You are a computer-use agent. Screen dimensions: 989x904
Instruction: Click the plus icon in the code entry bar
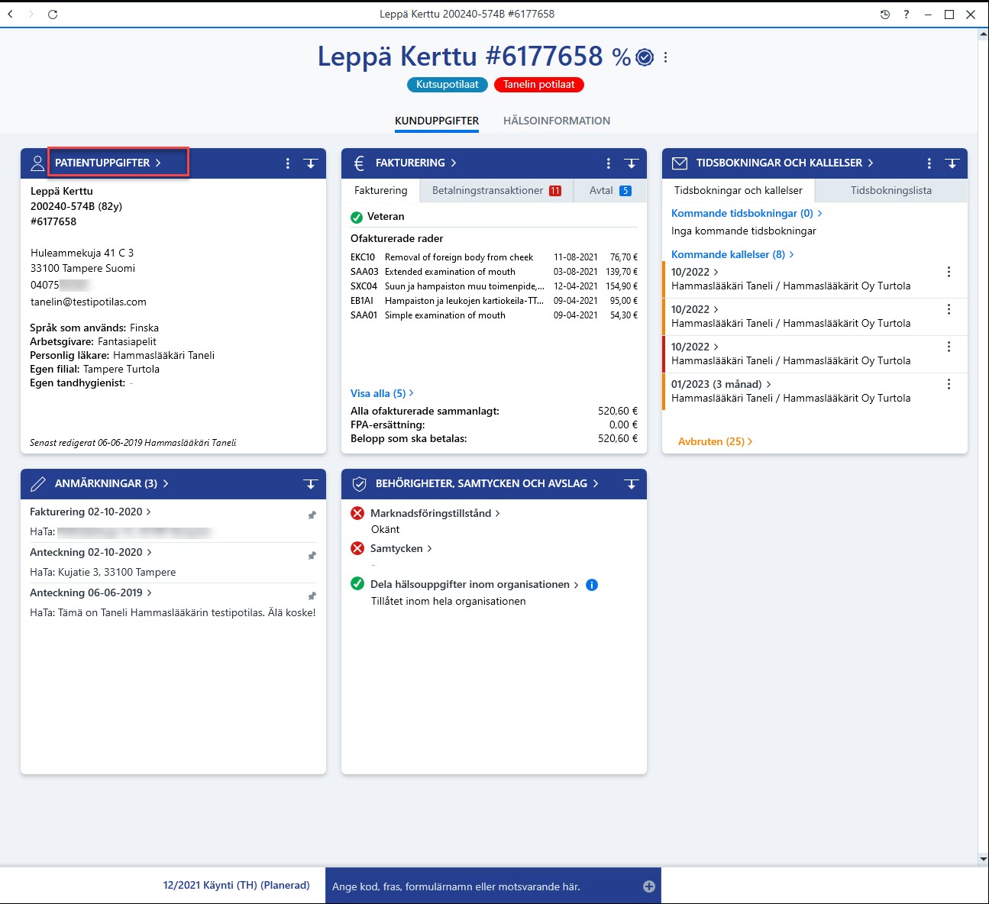click(x=649, y=886)
